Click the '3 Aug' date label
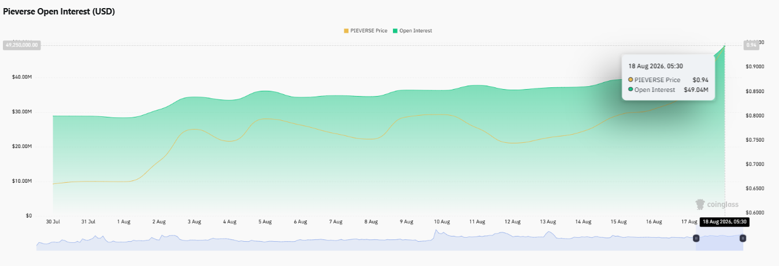Viewport: 779px width, 266px height. [x=194, y=221]
